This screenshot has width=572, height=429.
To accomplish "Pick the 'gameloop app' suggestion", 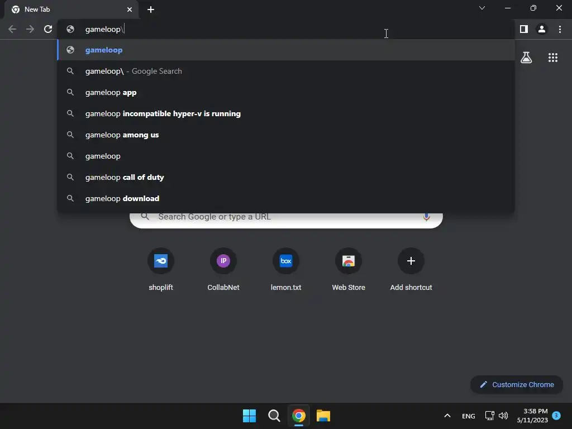I will coord(286,92).
